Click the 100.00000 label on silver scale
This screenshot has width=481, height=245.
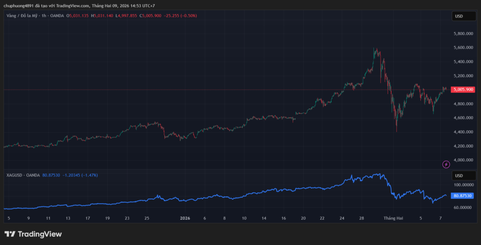[x=463, y=185]
